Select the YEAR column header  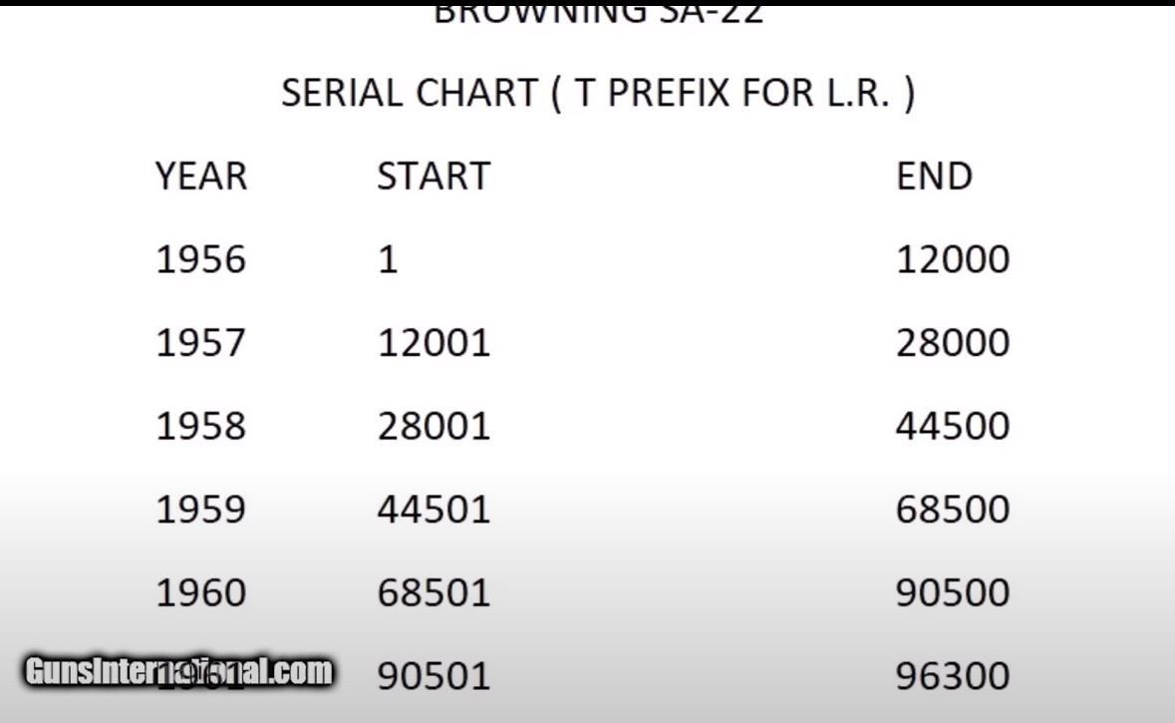pyautogui.click(x=200, y=177)
